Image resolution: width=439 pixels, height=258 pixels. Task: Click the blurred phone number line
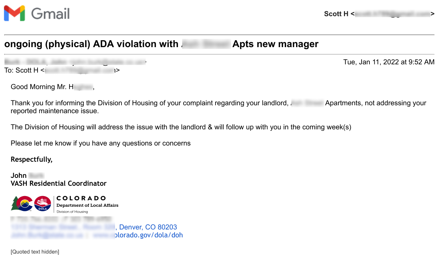(61, 219)
